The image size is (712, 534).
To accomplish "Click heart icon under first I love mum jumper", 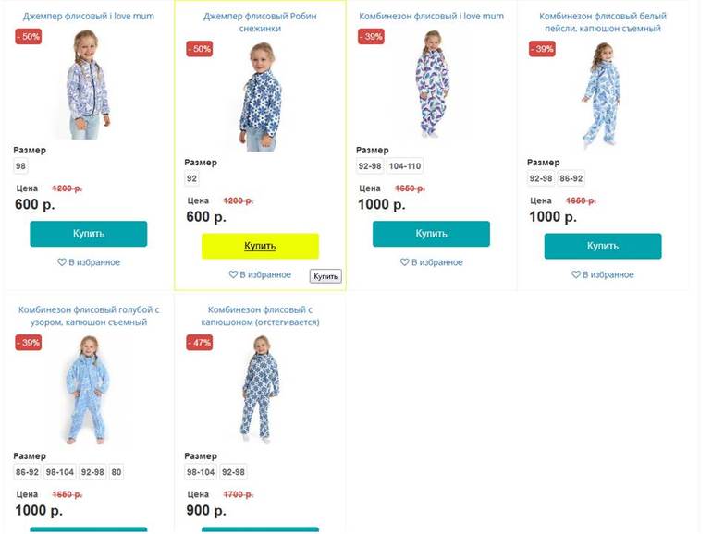I will (x=62, y=262).
